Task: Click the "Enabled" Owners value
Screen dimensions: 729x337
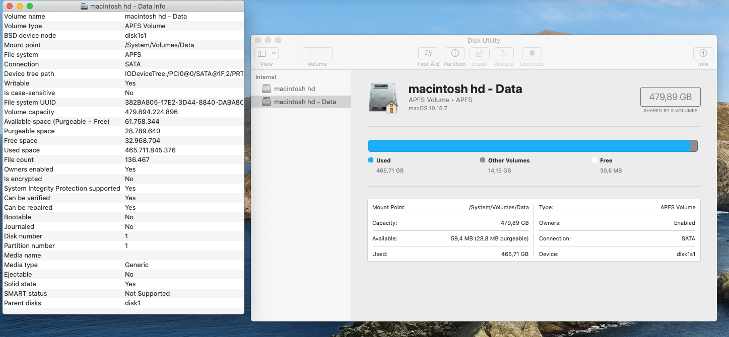Action: [685, 223]
